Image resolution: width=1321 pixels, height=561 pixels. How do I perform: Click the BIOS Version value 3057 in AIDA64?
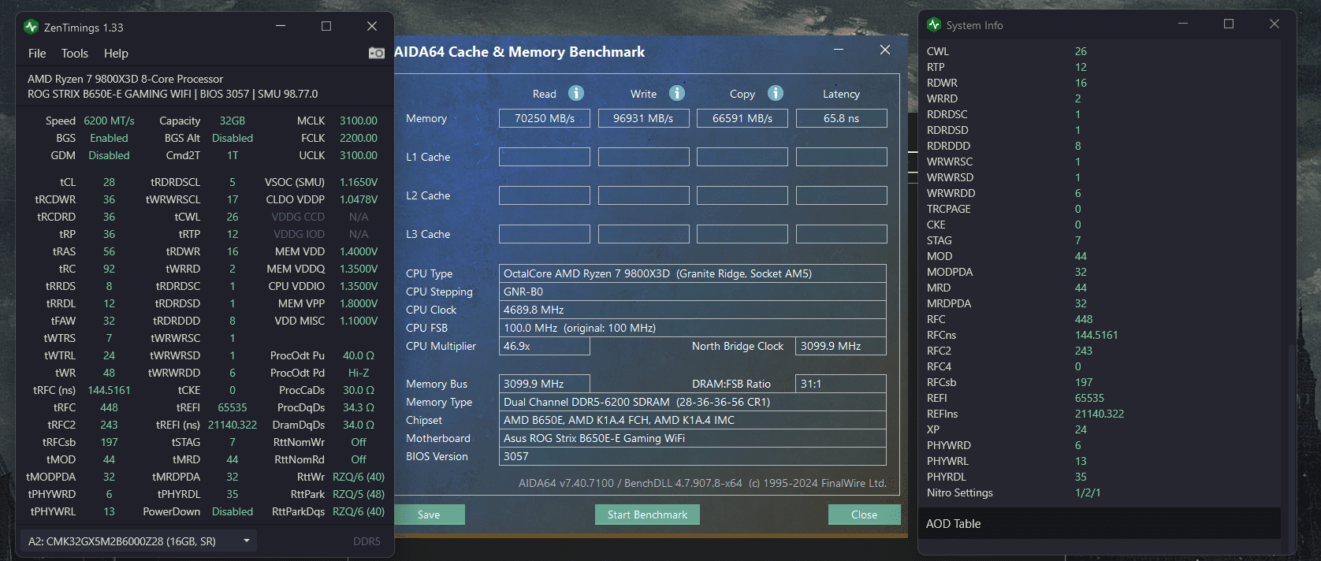click(x=693, y=456)
